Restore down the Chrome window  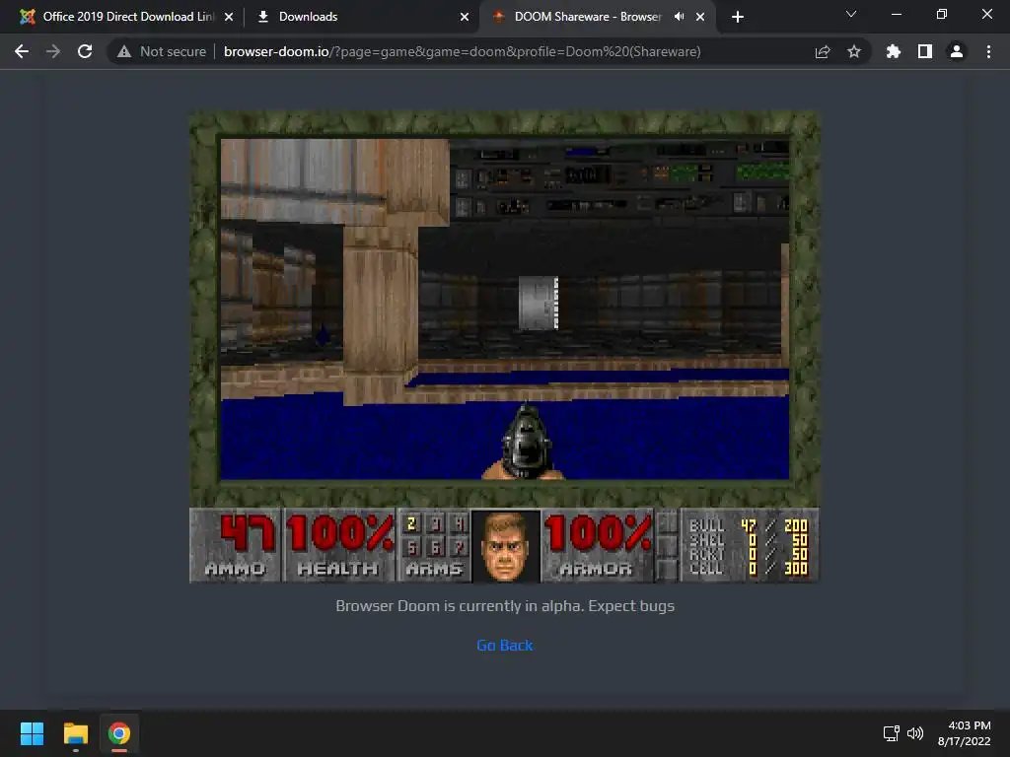[942, 14]
